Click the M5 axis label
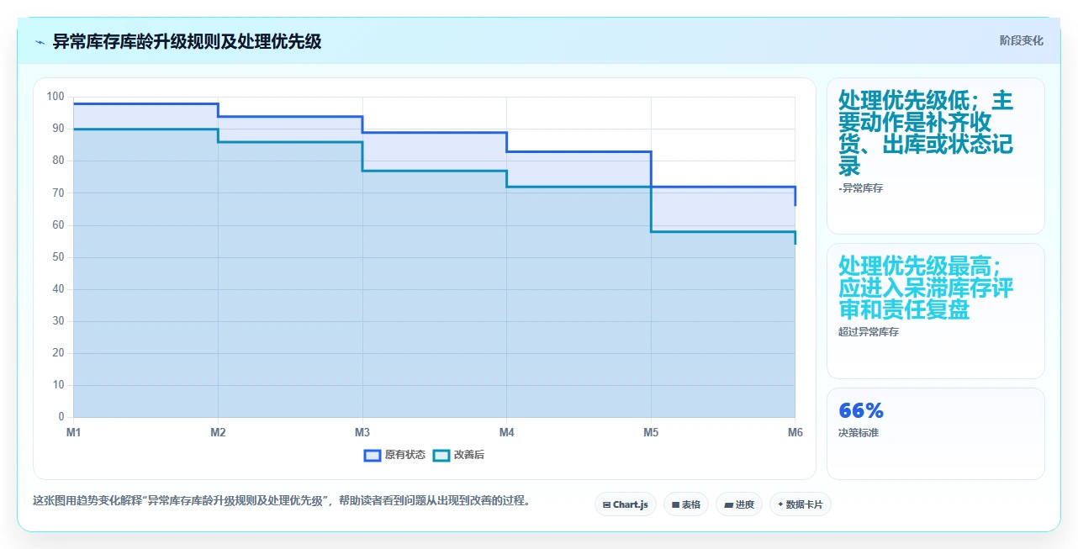The height and width of the screenshot is (549, 1078). click(651, 432)
